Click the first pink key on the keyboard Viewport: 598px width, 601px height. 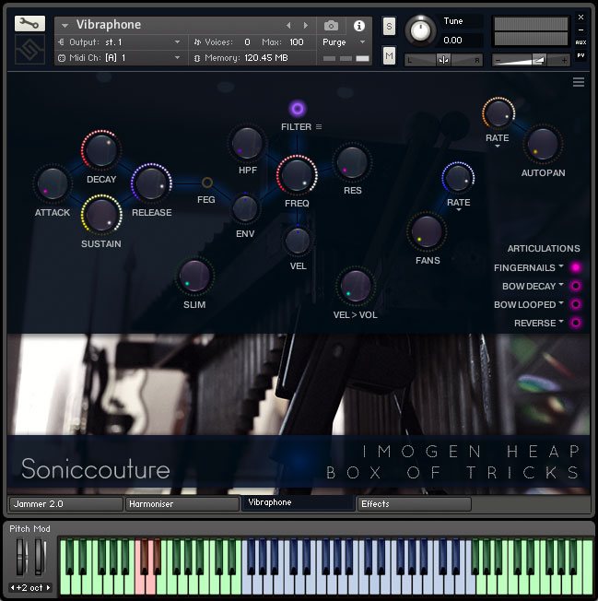tap(139, 584)
